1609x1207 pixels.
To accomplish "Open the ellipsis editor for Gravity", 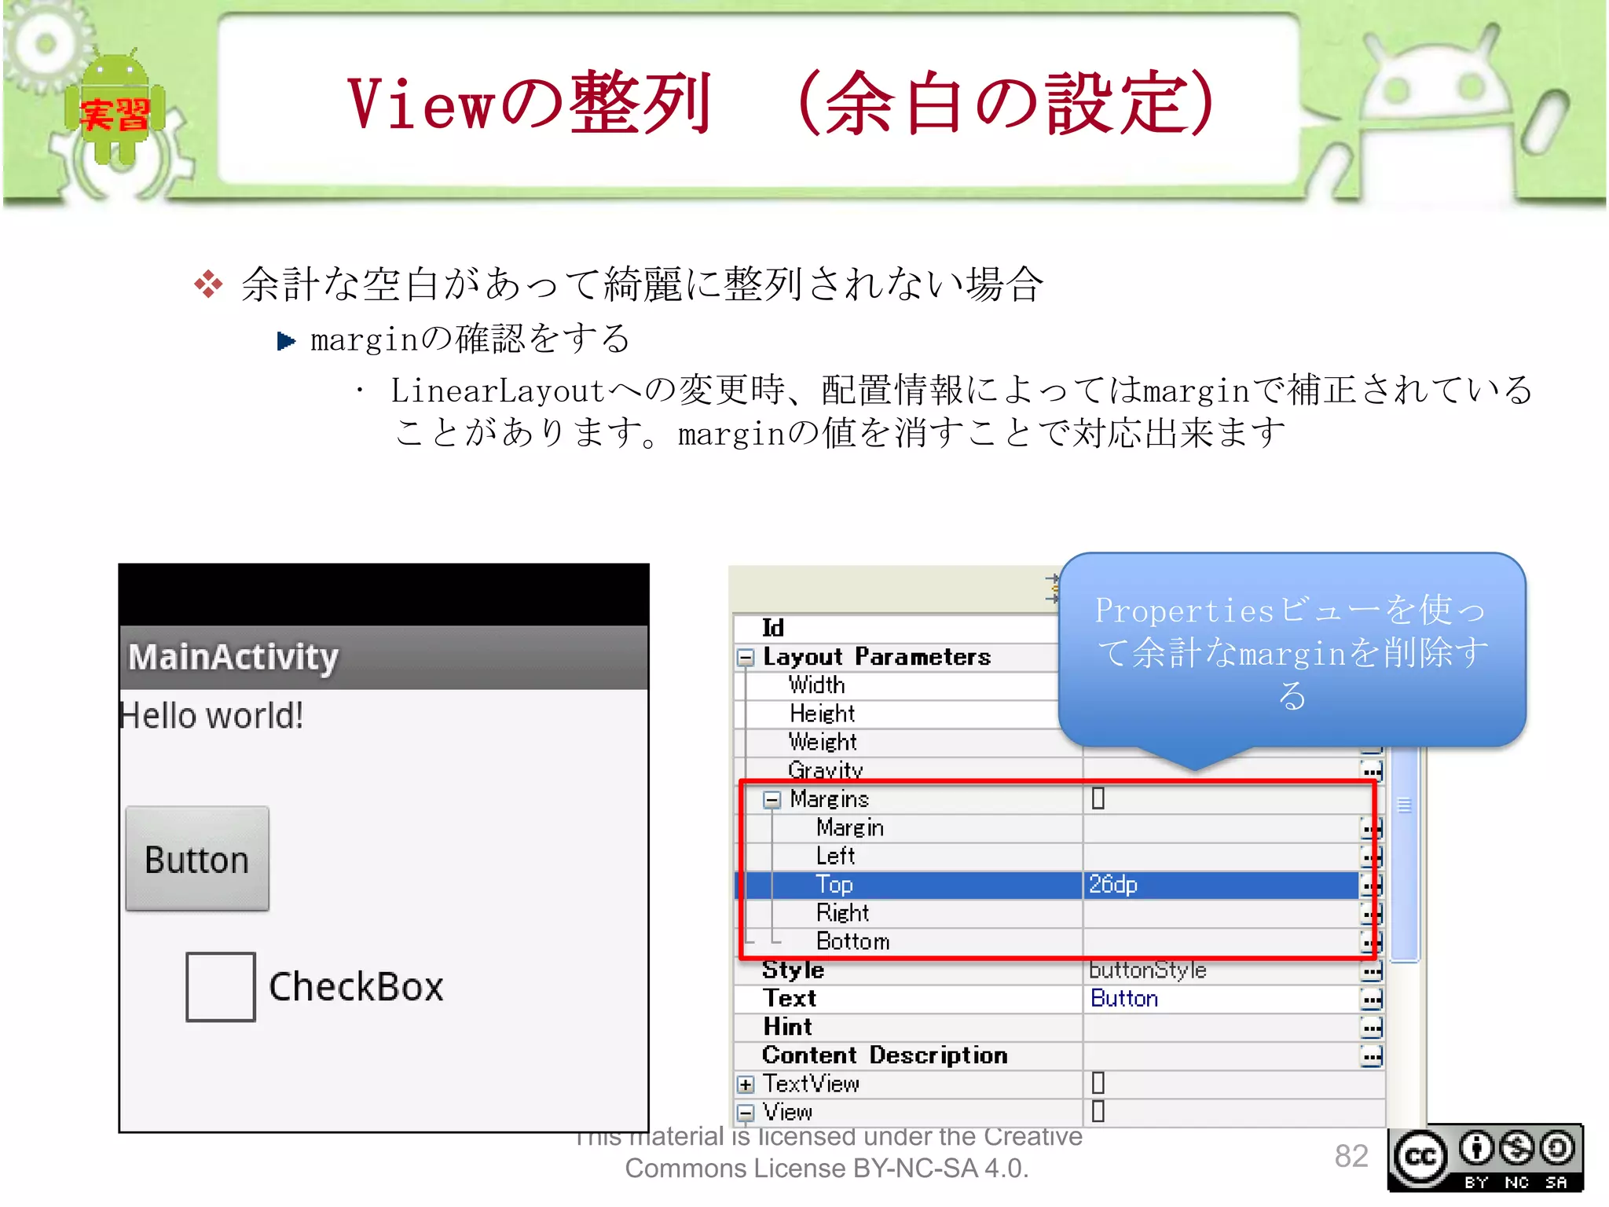I will (1372, 770).
